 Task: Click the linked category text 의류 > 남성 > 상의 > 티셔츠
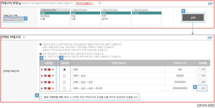(x=88, y=88)
